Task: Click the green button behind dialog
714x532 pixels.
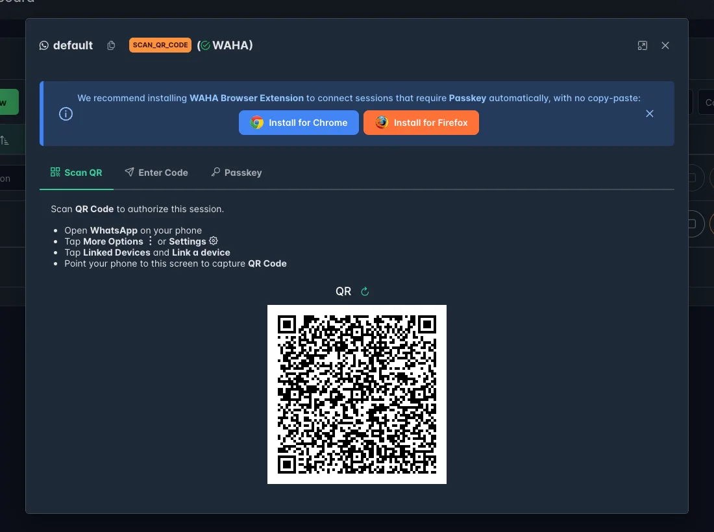Action: click(9, 102)
